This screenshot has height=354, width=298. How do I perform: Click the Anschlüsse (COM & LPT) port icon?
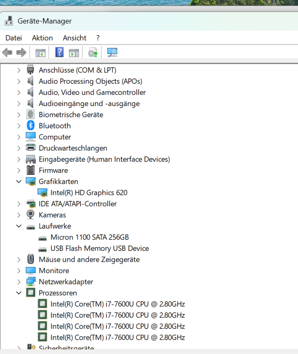tap(31, 70)
